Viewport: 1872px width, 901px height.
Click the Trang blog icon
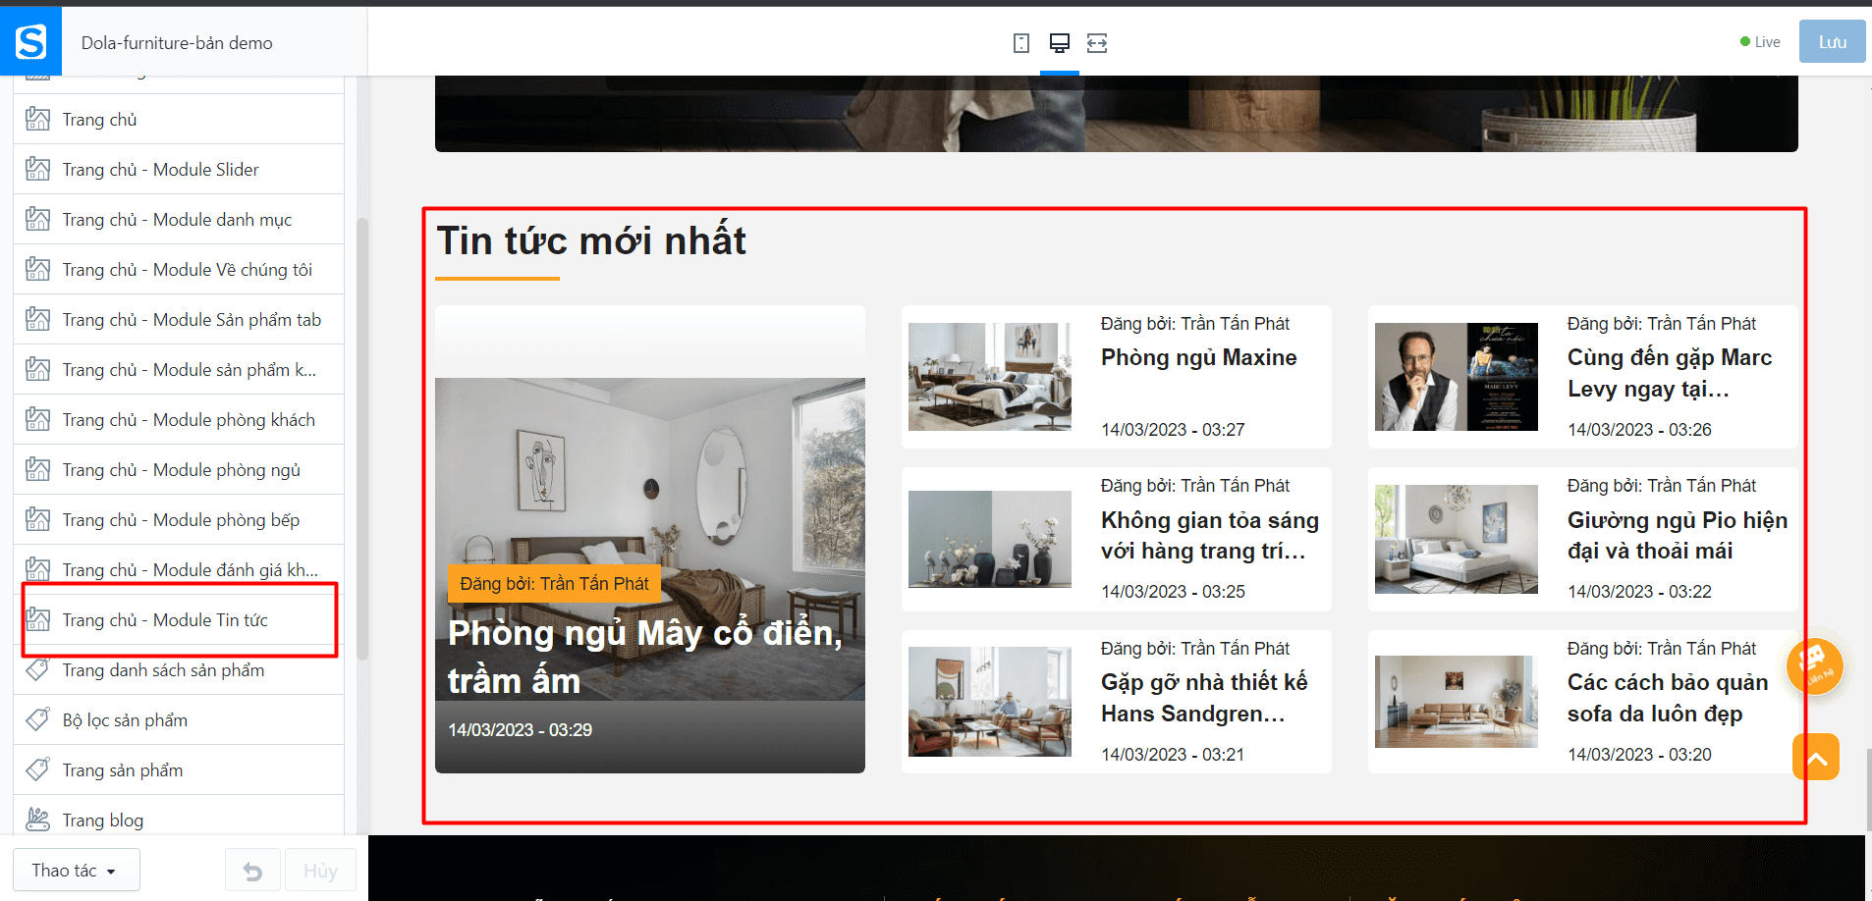(x=38, y=821)
